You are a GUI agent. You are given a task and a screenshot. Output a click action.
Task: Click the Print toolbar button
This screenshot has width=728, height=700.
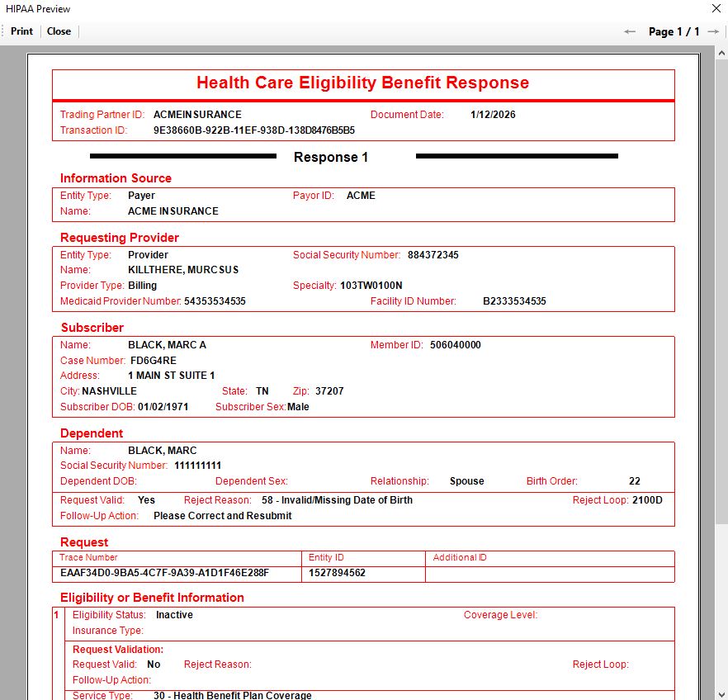[21, 31]
